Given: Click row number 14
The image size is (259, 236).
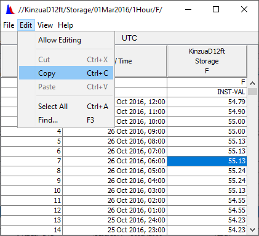Looking at the screenshot, I should pyautogui.click(x=32, y=230).
